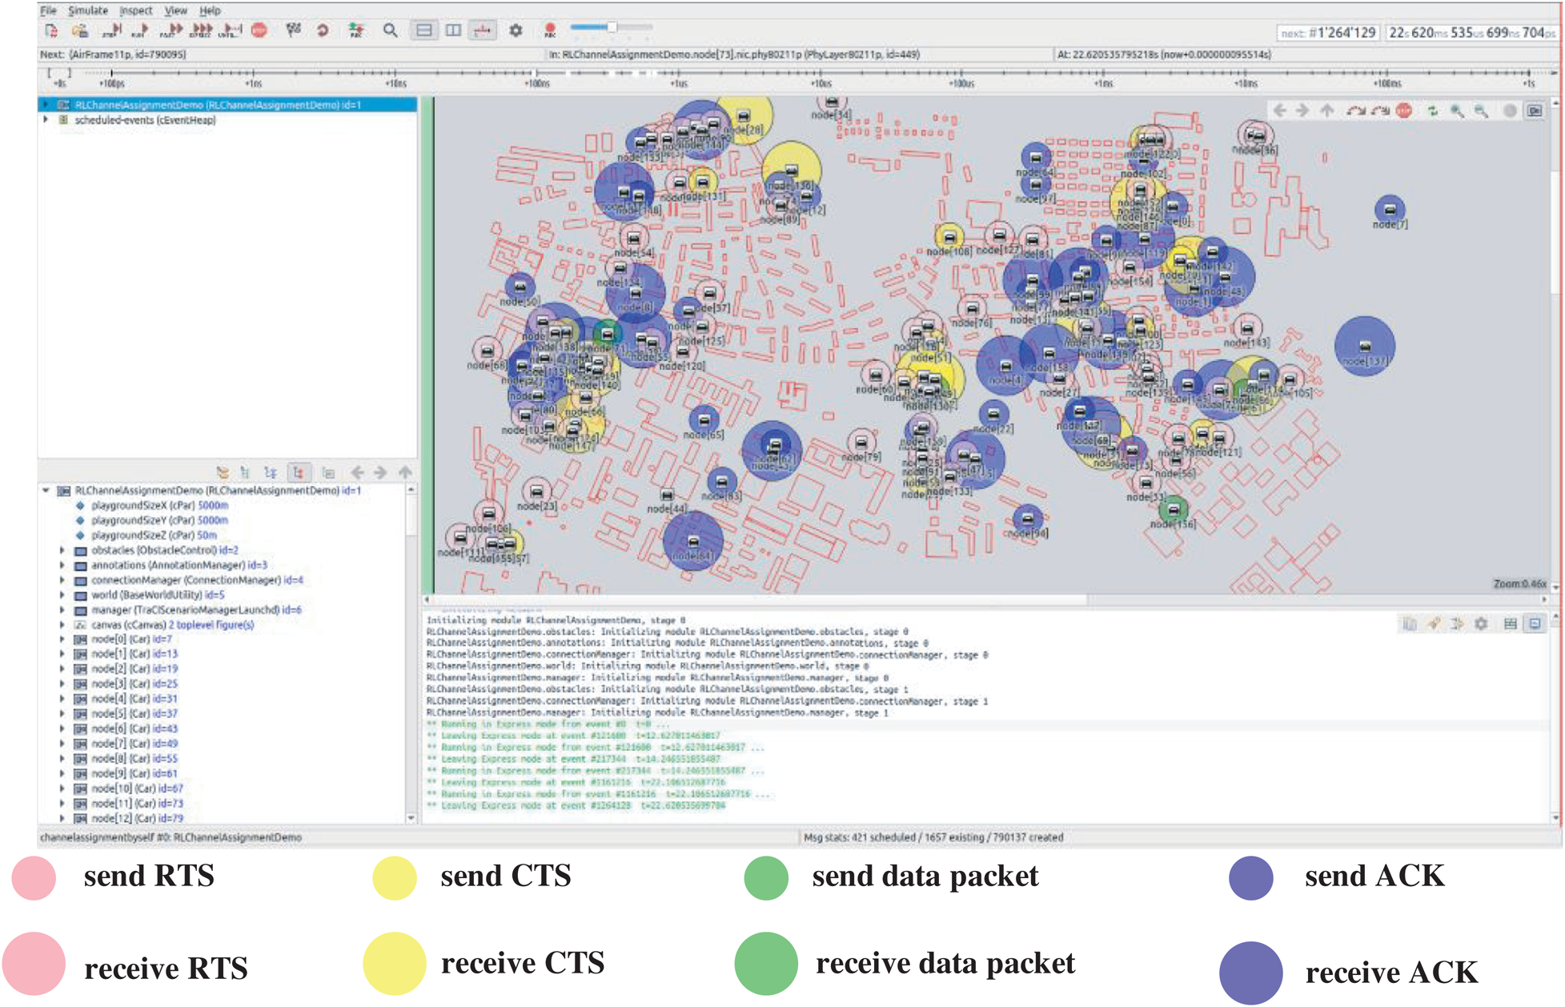Click the green relayout icon in canvas toolbar
Image resolution: width=1565 pixels, height=1007 pixels.
pyautogui.click(x=1432, y=111)
